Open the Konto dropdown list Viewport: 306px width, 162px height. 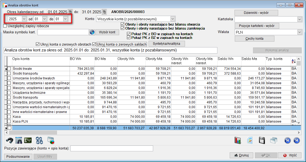coord(173,19)
